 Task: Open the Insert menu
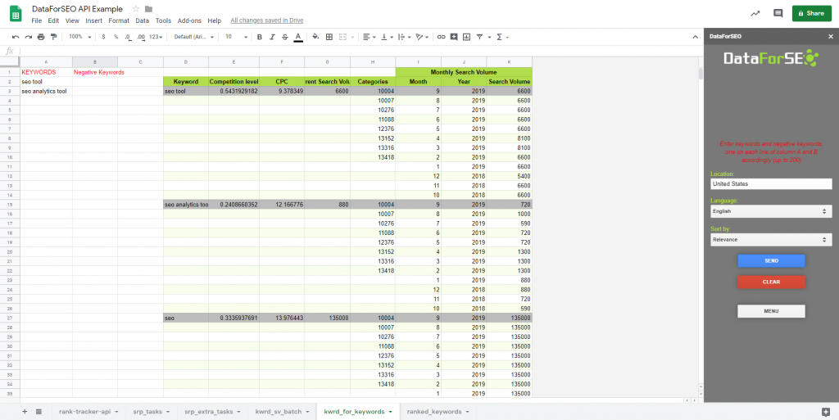tap(93, 20)
